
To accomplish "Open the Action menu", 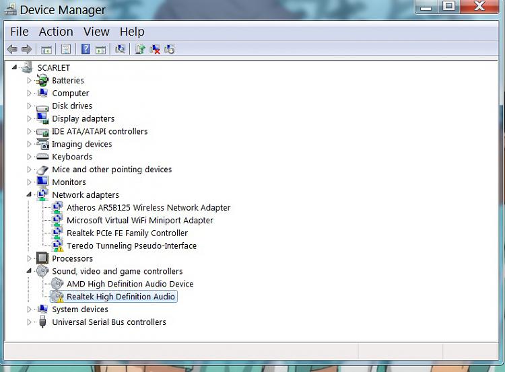I will tap(56, 32).
